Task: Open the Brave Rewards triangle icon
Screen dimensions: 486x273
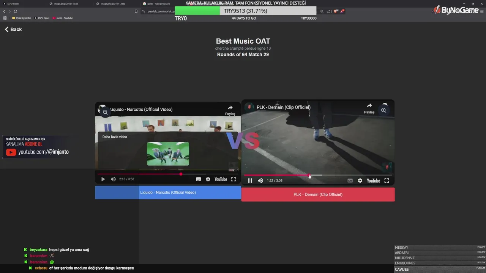Action: coord(342,11)
